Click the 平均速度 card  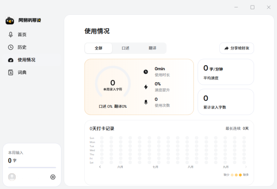coord(226,72)
